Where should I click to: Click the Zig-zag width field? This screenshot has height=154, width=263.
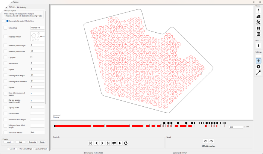click(x=37, y=107)
